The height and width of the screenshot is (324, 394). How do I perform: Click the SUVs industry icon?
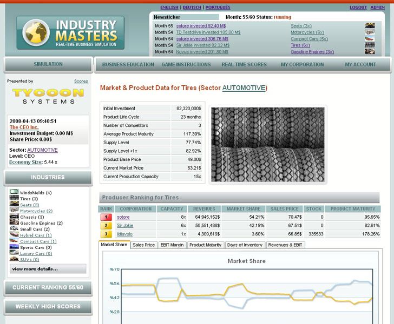click(x=14, y=259)
